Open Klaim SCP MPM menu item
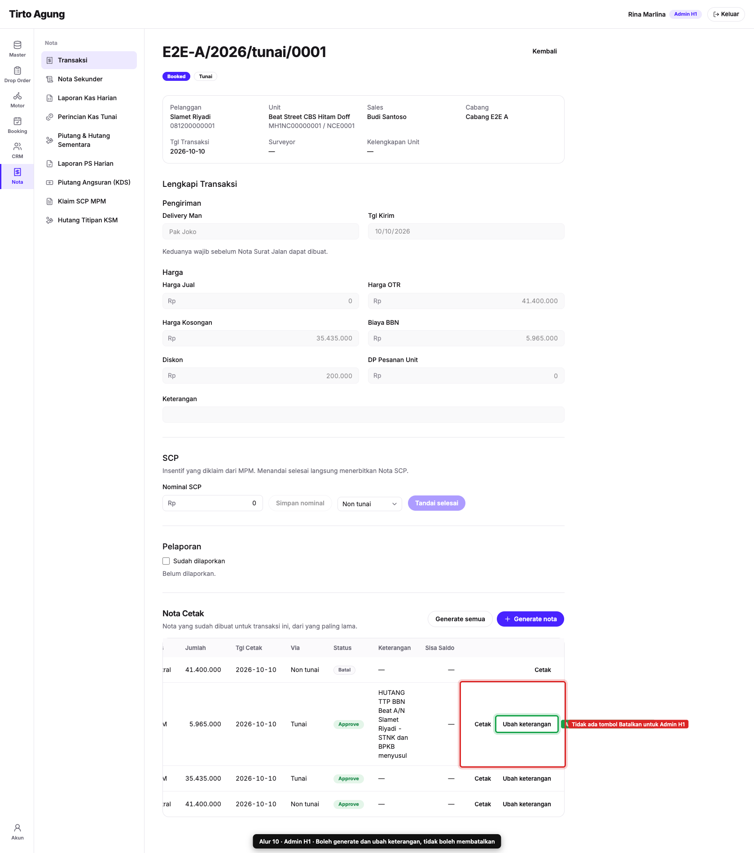The width and height of the screenshot is (754, 853). point(89,201)
